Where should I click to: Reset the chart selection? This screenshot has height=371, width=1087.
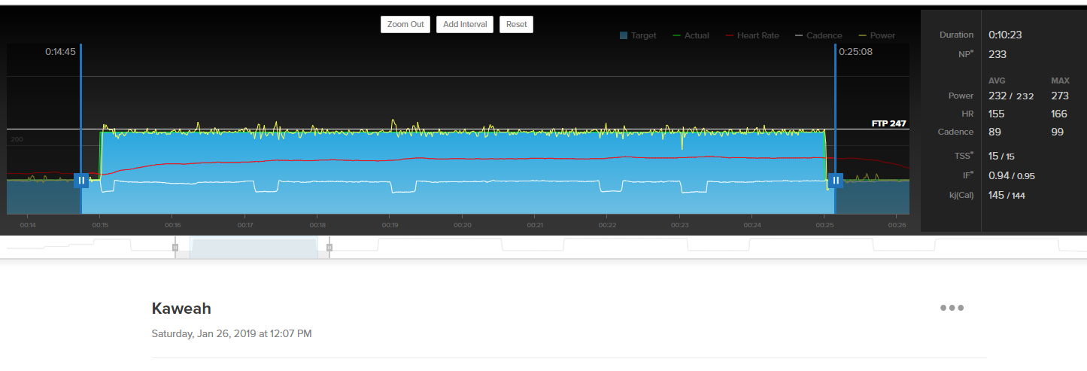(517, 24)
